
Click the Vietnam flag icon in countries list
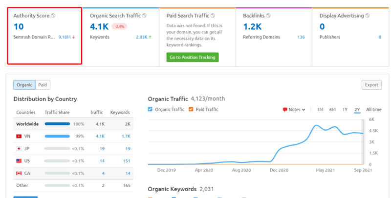(x=19, y=137)
